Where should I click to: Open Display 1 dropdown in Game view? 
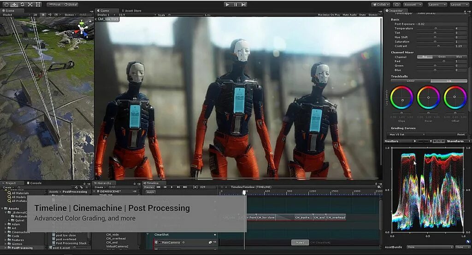click(106, 15)
